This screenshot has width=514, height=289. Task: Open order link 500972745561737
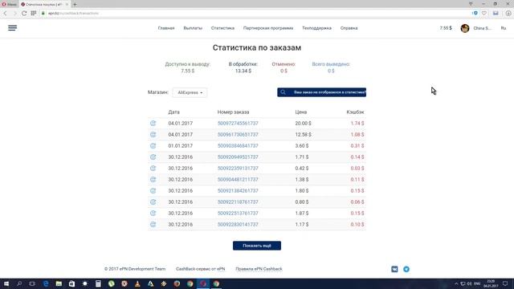(238, 123)
